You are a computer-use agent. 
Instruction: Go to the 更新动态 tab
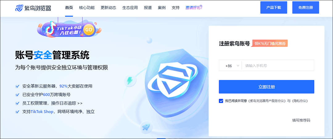108,8
